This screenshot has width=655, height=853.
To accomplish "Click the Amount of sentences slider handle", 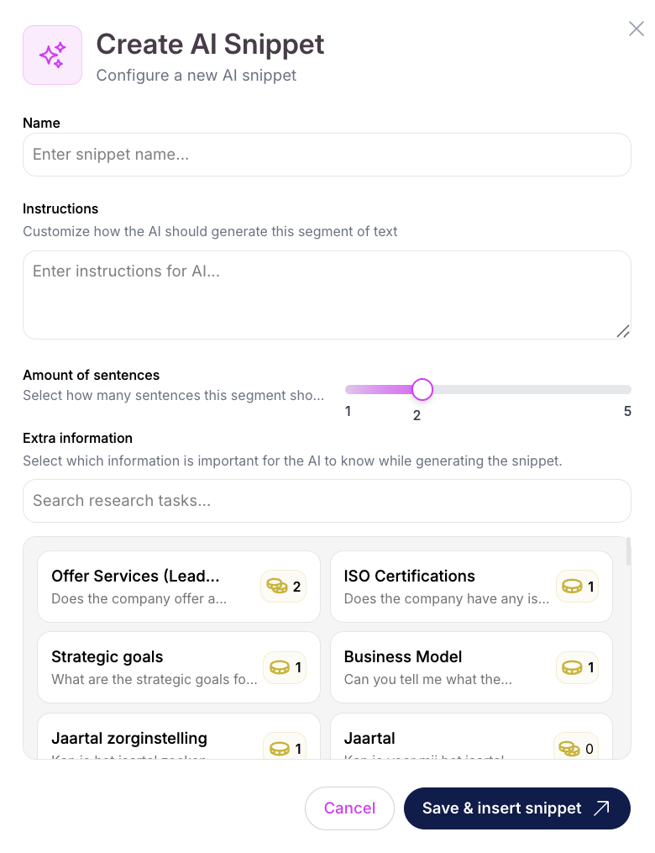I will [x=422, y=389].
